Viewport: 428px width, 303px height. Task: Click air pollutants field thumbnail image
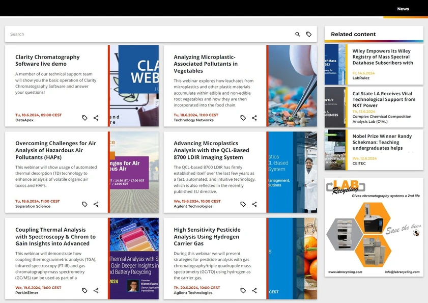click(x=134, y=172)
